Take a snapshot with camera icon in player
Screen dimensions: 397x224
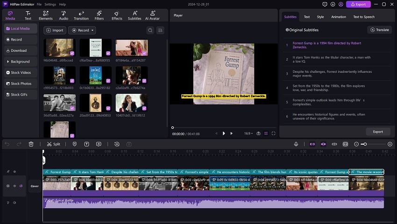pos(258,133)
